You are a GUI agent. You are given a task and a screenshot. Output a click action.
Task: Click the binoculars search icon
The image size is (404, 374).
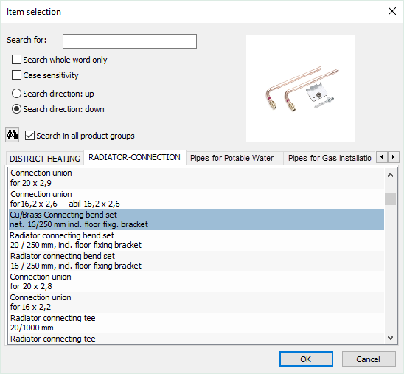point(12,135)
